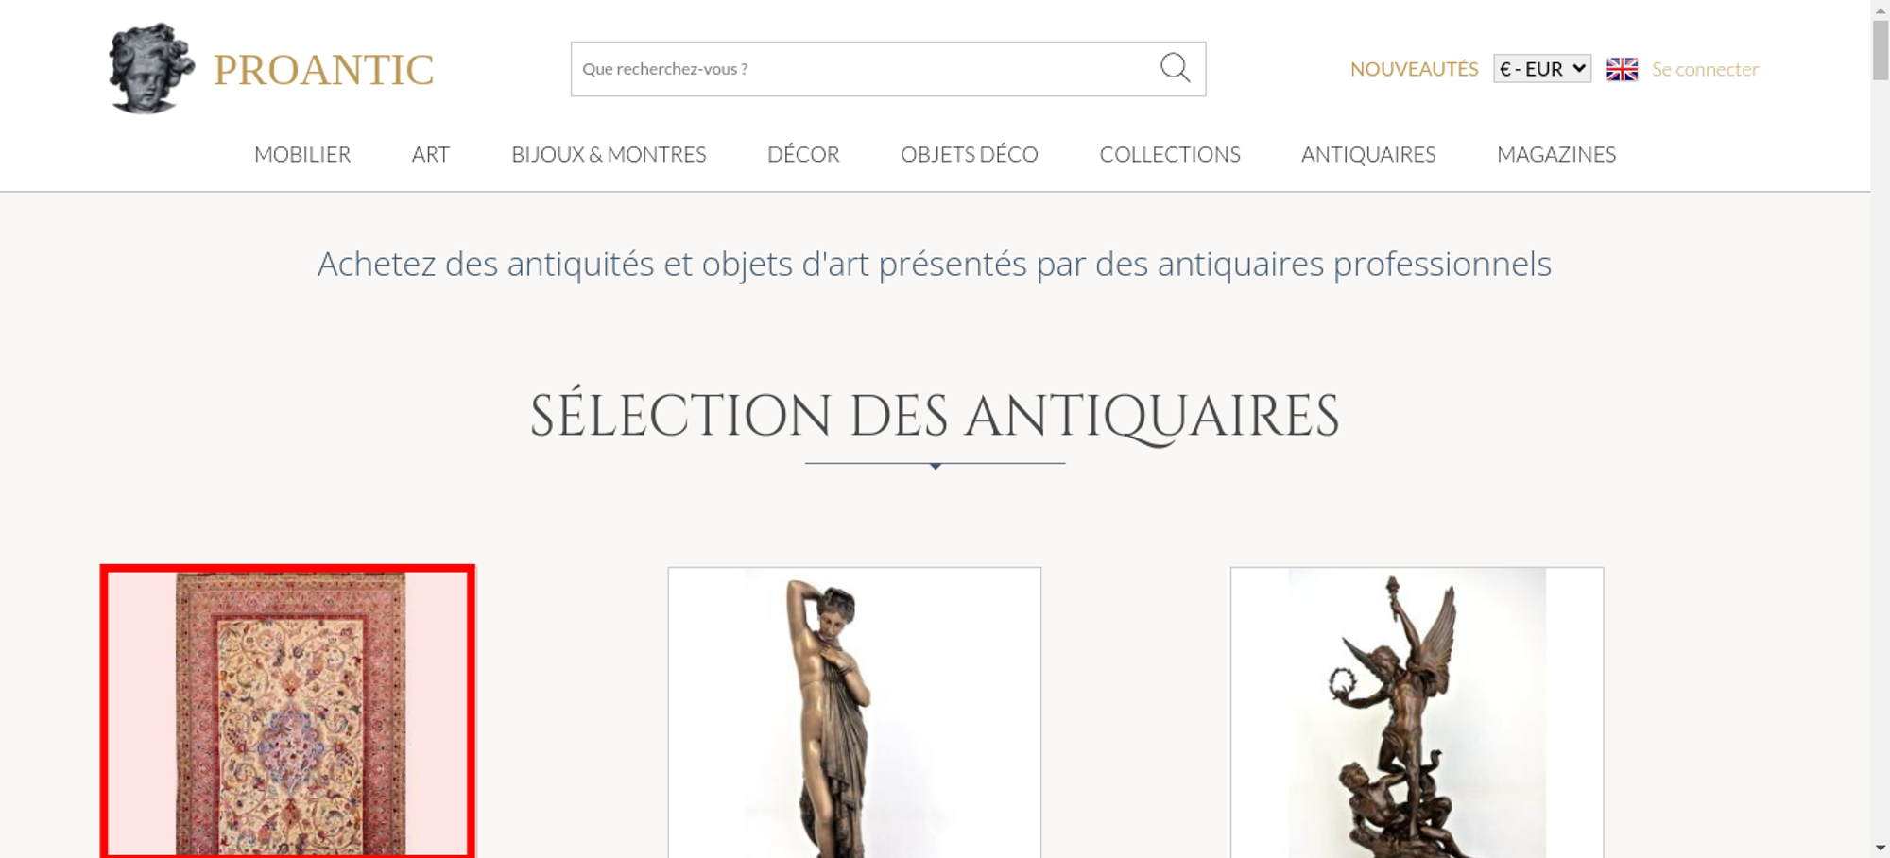Open the MOBILIER menu
This screenshot has height=858, width=1890.
point(302,154)
